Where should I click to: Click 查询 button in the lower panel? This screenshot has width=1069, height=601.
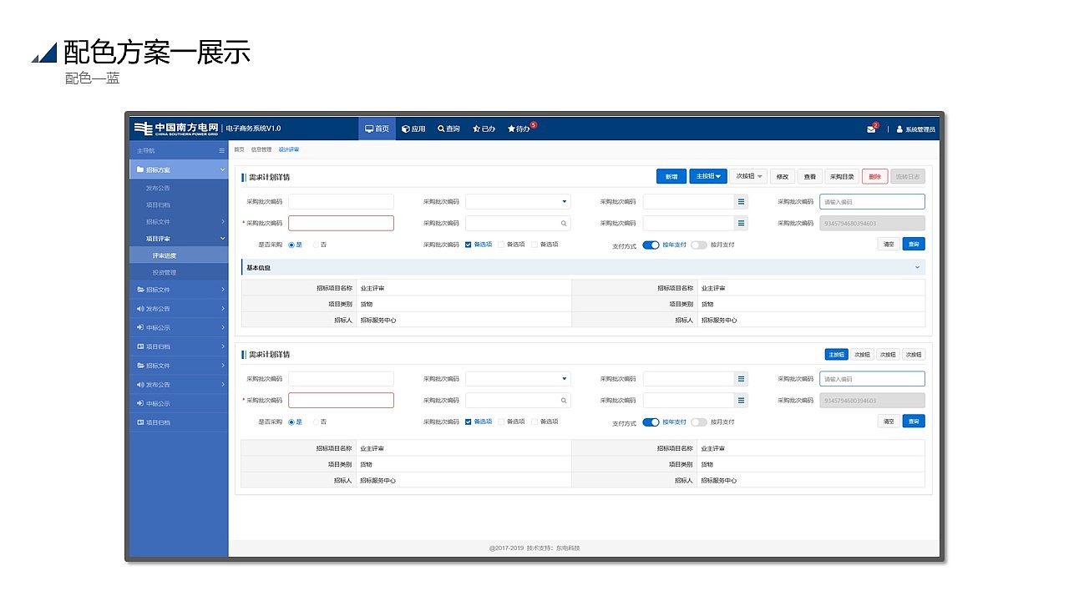tap(914, 422)
